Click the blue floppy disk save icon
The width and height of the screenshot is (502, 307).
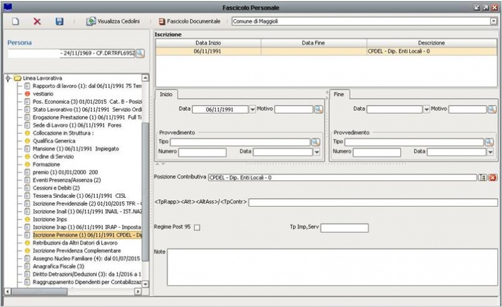(59, 21)
